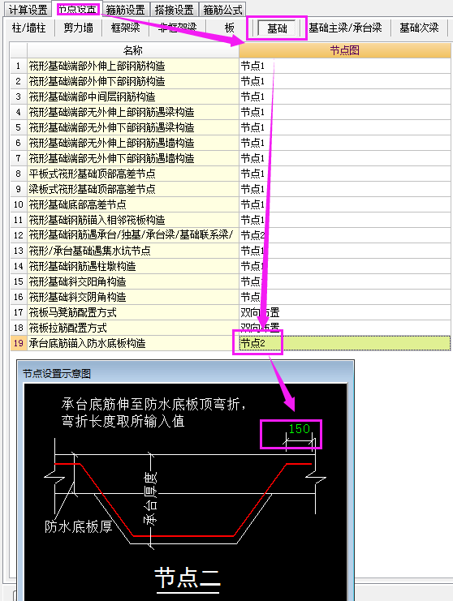
Task: Click 双向布置 cell for 筏板马凳筋配置方式
Action: (344, 312)
